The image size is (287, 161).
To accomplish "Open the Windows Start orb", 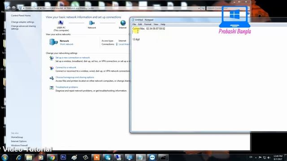I will pyautogui.click(x=4, y=157).
